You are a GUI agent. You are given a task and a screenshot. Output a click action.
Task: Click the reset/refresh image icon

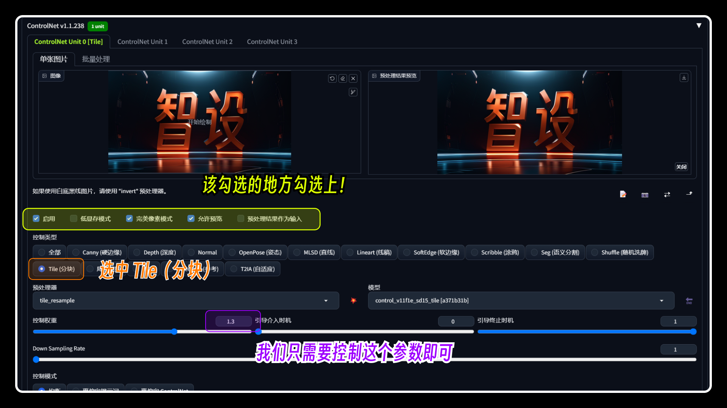pos(332,78)
